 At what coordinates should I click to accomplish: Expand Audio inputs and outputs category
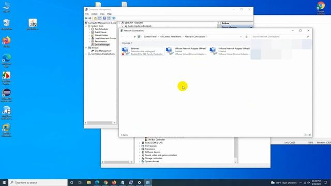(x=123, y=26)
